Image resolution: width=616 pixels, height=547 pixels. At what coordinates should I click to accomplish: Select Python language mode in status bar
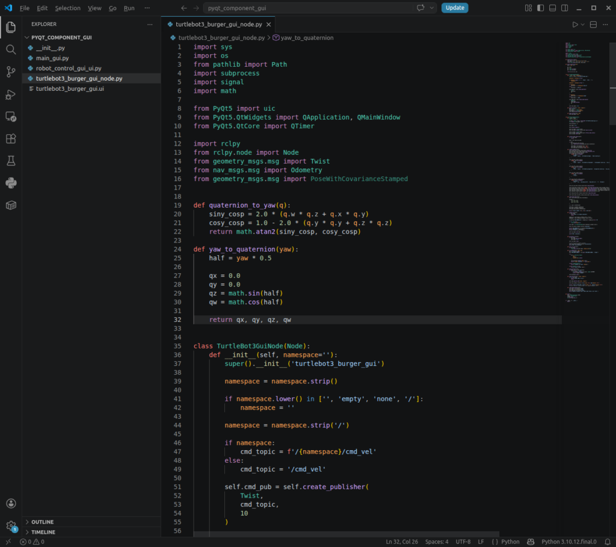coord(510,542)
